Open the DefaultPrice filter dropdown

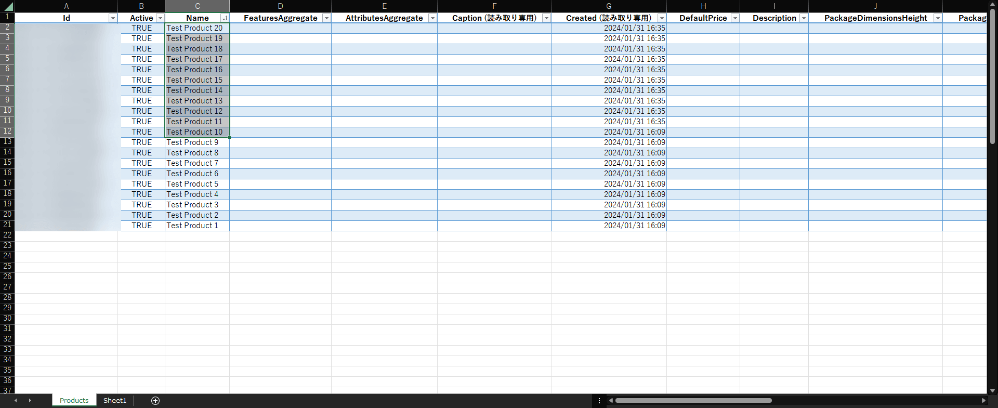tap(735, 18)
